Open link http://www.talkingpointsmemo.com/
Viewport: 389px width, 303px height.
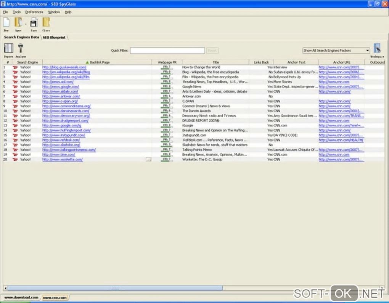click(69, 150)
